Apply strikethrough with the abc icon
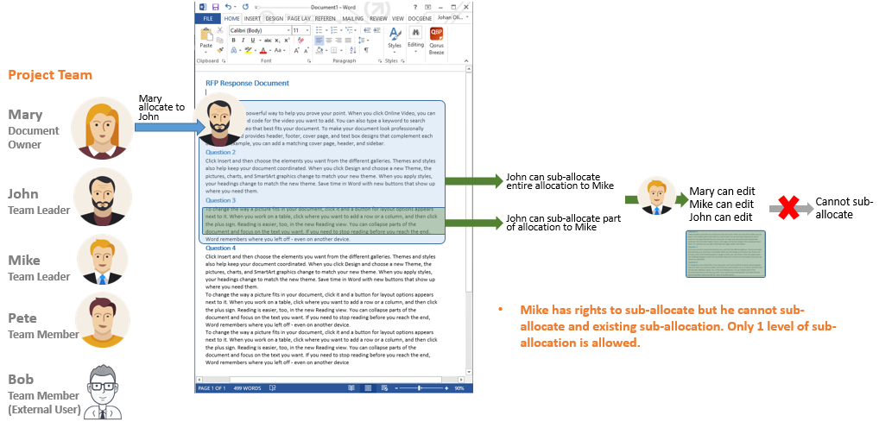This screenshot has height=428, width=879. pos(268,41)
